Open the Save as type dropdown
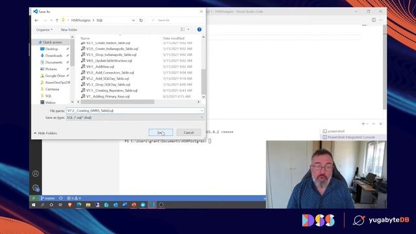This screenshot has height=234, width=416. coord(135,118)
